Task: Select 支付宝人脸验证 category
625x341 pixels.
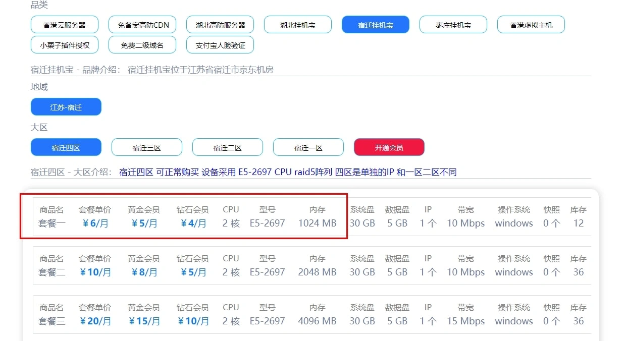Action: click(220, 45)
